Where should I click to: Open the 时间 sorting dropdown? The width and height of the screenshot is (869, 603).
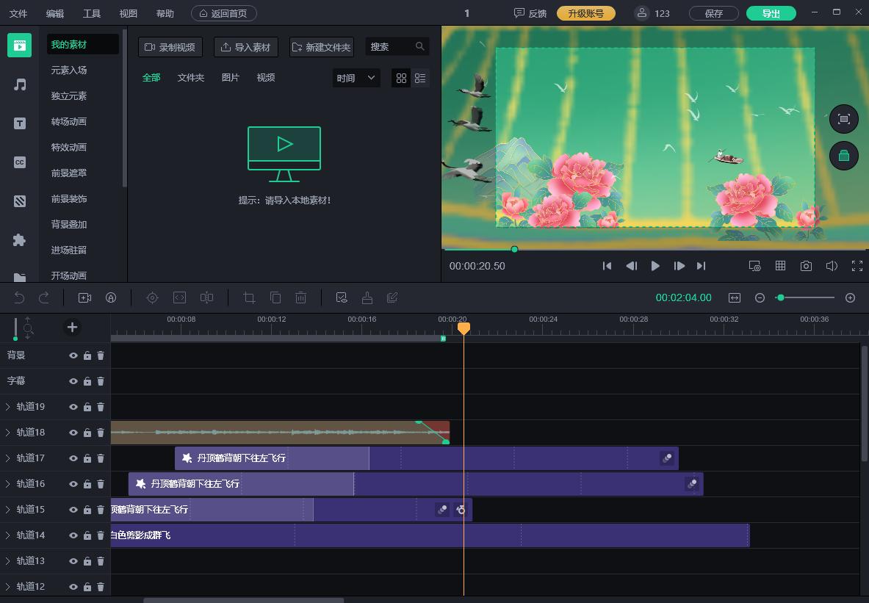click(356, 78)
